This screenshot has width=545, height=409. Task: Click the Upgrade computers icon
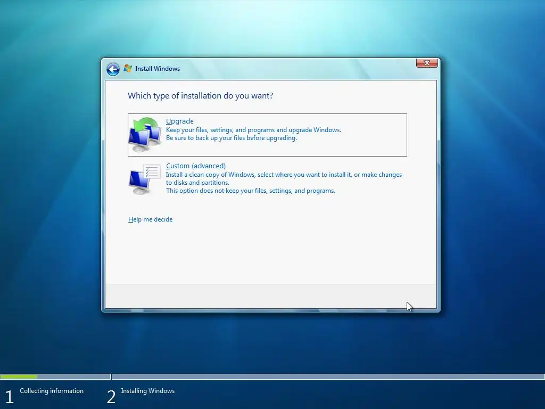145,135
